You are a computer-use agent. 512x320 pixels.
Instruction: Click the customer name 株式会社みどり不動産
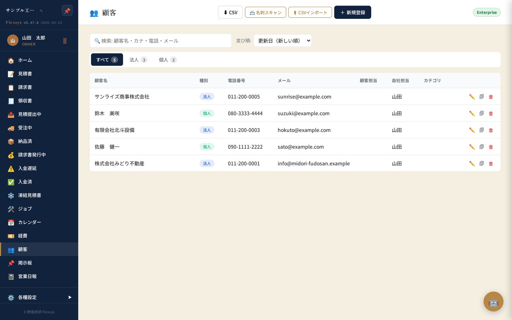click(x=119, y=164)
